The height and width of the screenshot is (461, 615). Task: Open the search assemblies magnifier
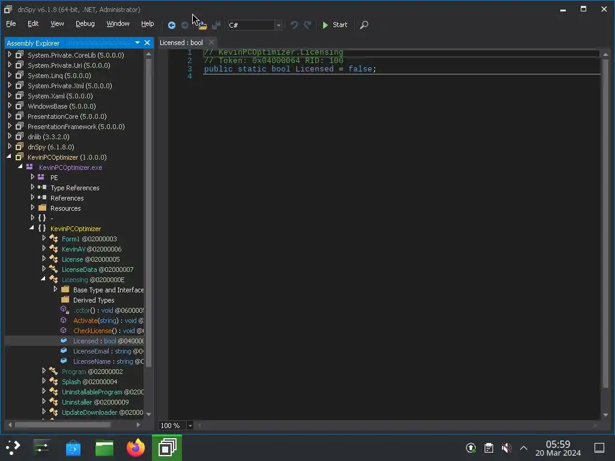(x=364, y=25)
